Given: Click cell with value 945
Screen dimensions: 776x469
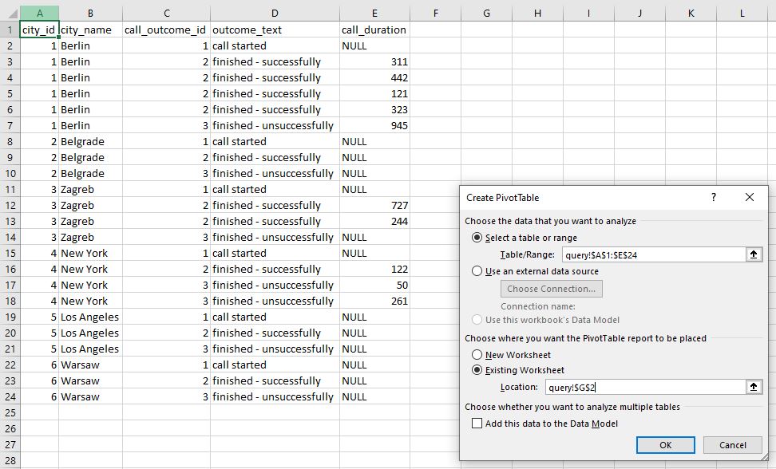Looking at the screenshot, I should point(374,125).
